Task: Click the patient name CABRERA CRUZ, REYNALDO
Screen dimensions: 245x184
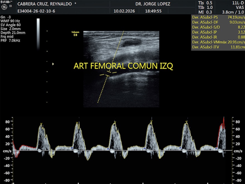Action: (47, 4)
